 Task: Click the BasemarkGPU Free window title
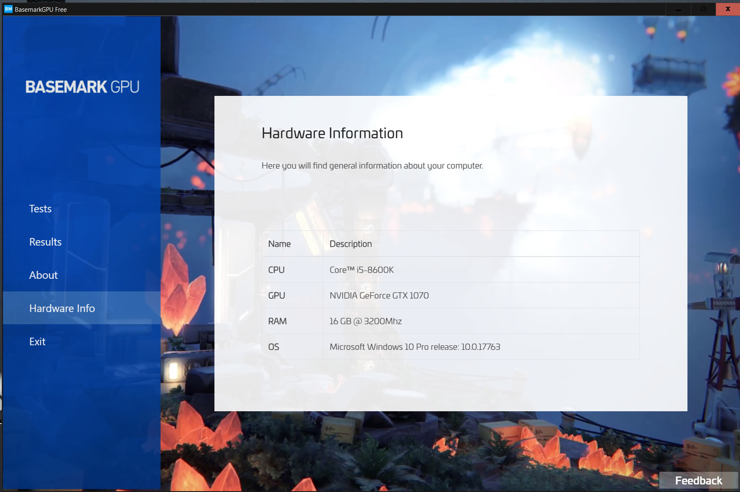coord(41,9)
